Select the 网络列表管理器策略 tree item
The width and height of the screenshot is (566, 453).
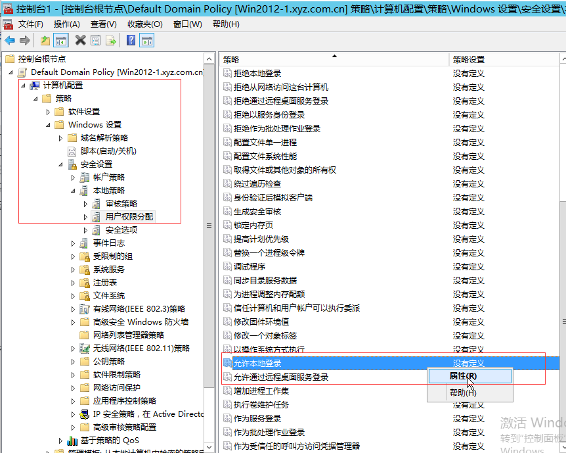pos(129,335)
